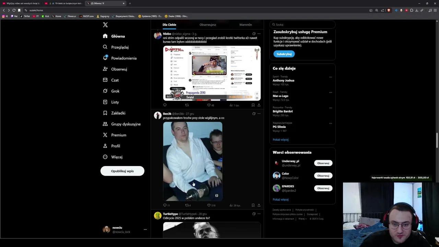Open Grok icon on Ben3k post
Image resolution: width=439 pixels, height=247 pixels.
(x=254, y=114)
